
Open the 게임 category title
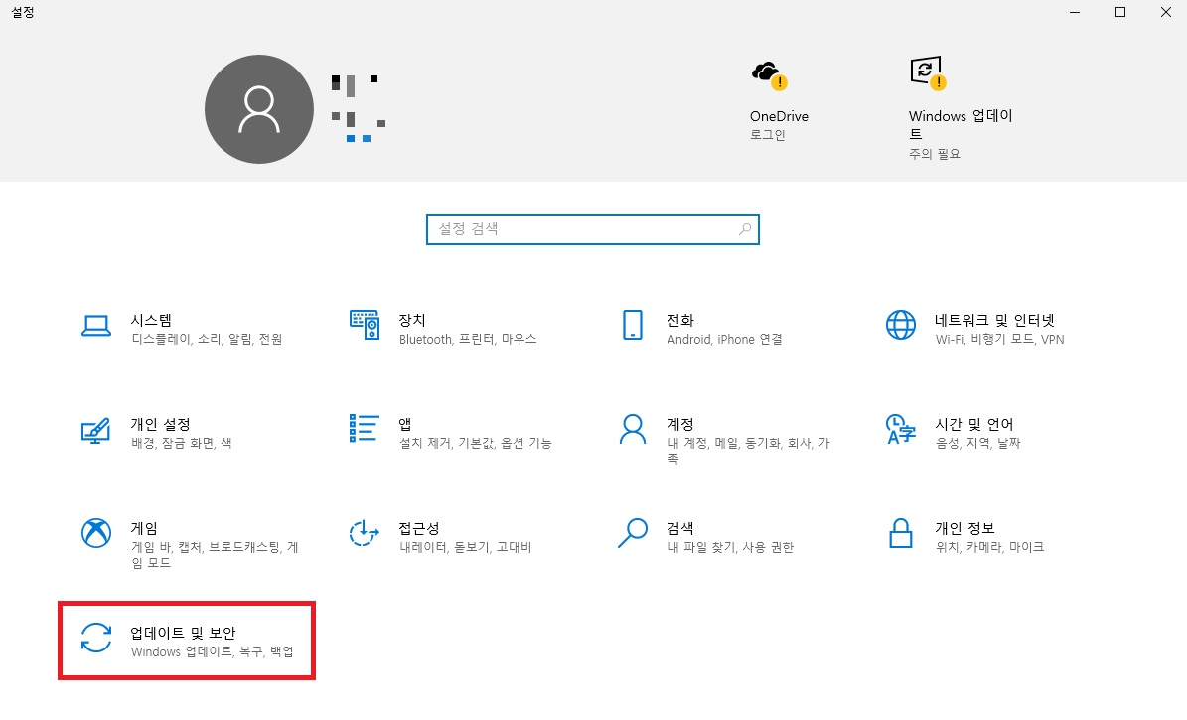[x=145, y=527]
